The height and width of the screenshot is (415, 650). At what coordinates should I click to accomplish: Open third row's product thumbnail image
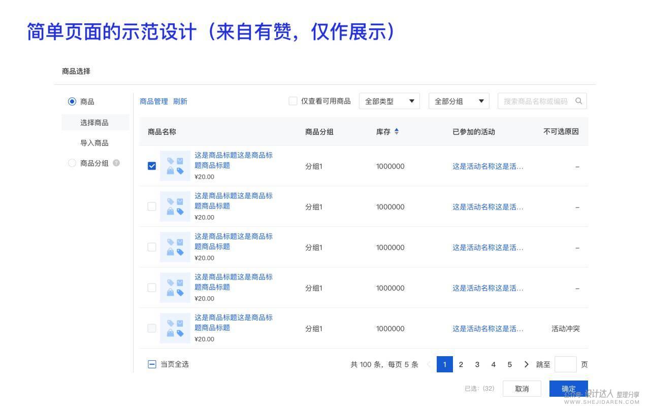(175, 247)
